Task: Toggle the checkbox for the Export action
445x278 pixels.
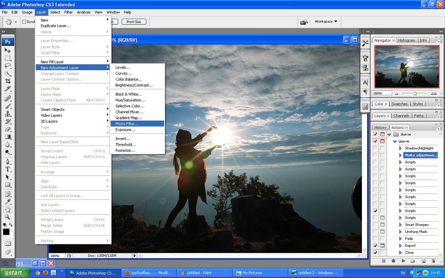Action: (x=375, y=245)
